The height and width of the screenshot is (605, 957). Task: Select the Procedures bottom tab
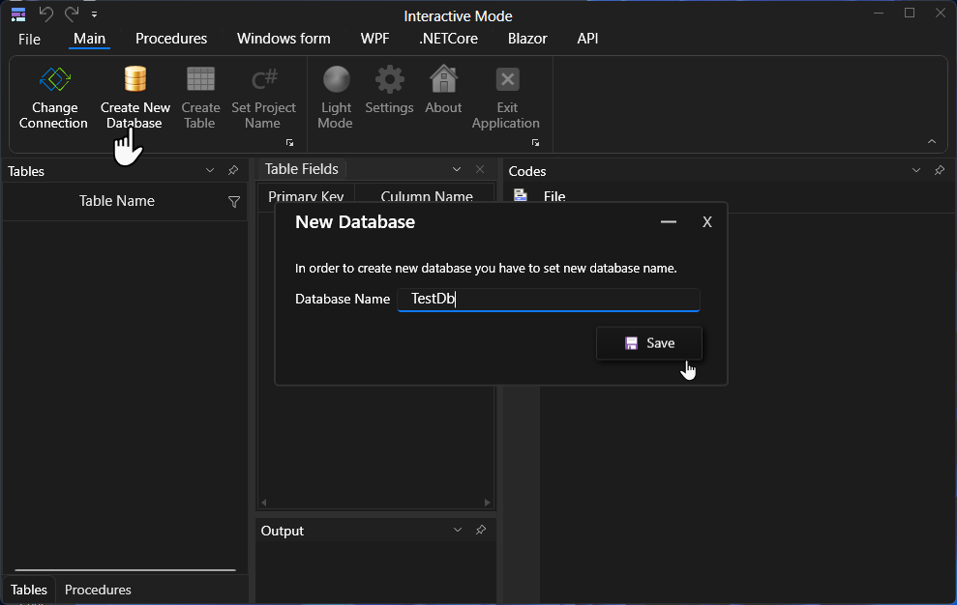98,590
